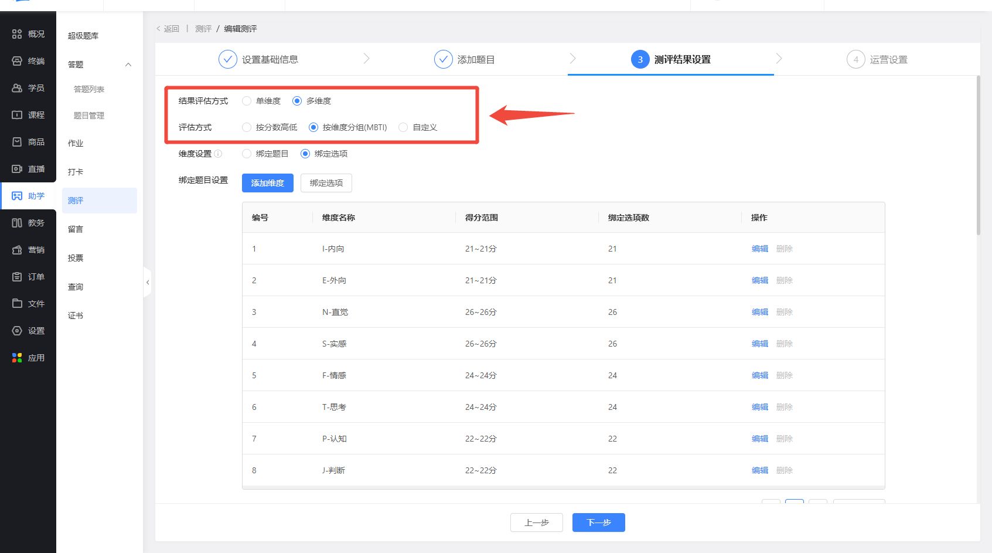Click the 下一步 next step button
This screenshot has height=553, width=992.
coord(598,523)
